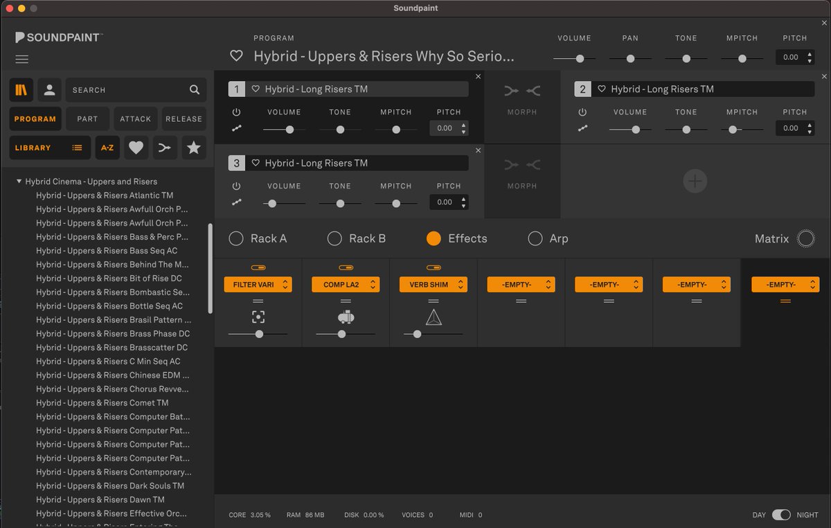The height and width of the screenshot is (528, 831).
Task: Switch Day/Night theme toggle
Action: [x=781, y=515]
